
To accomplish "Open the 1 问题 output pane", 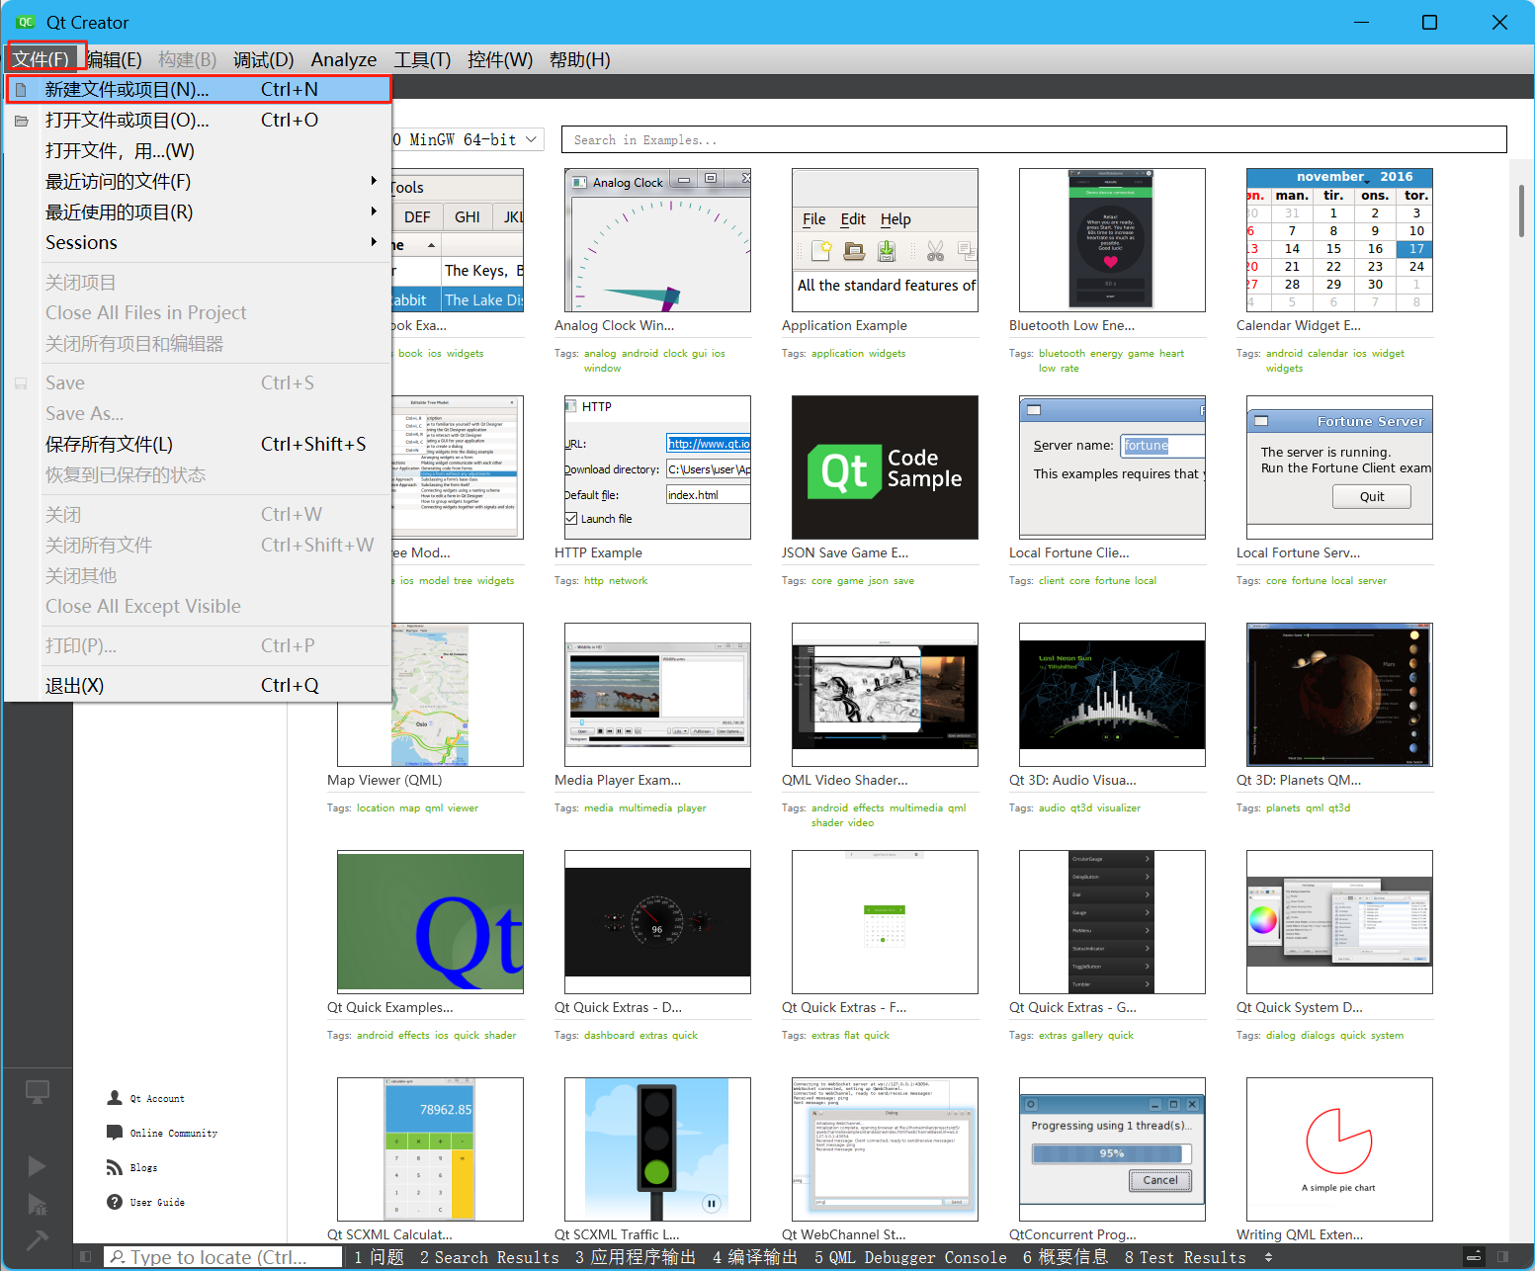I will 380,1257.
